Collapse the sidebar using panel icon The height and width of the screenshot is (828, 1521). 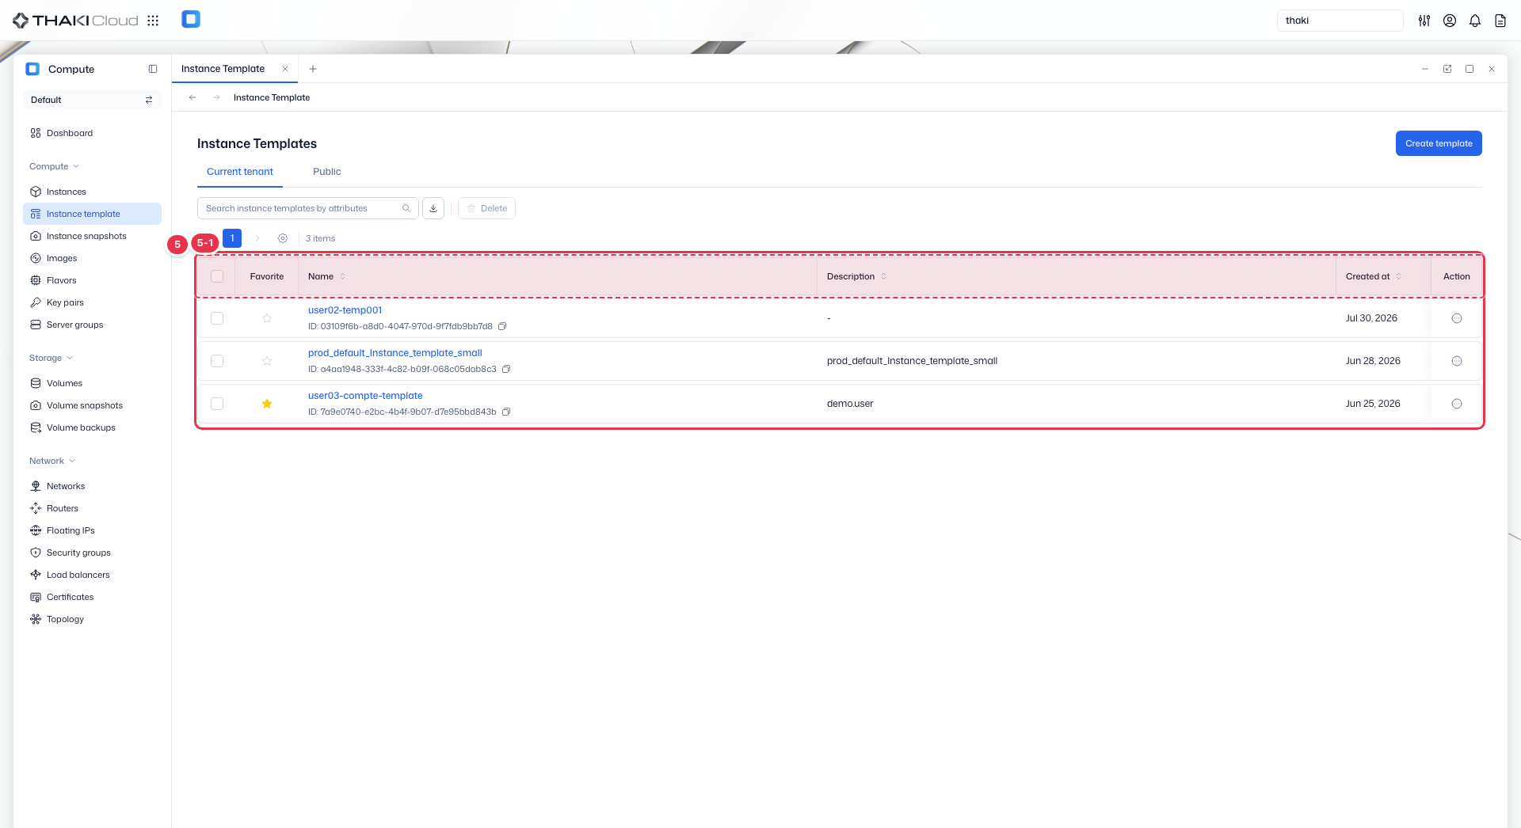click(x=153, y=69)
